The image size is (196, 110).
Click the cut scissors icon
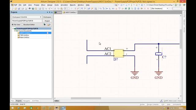55,9
